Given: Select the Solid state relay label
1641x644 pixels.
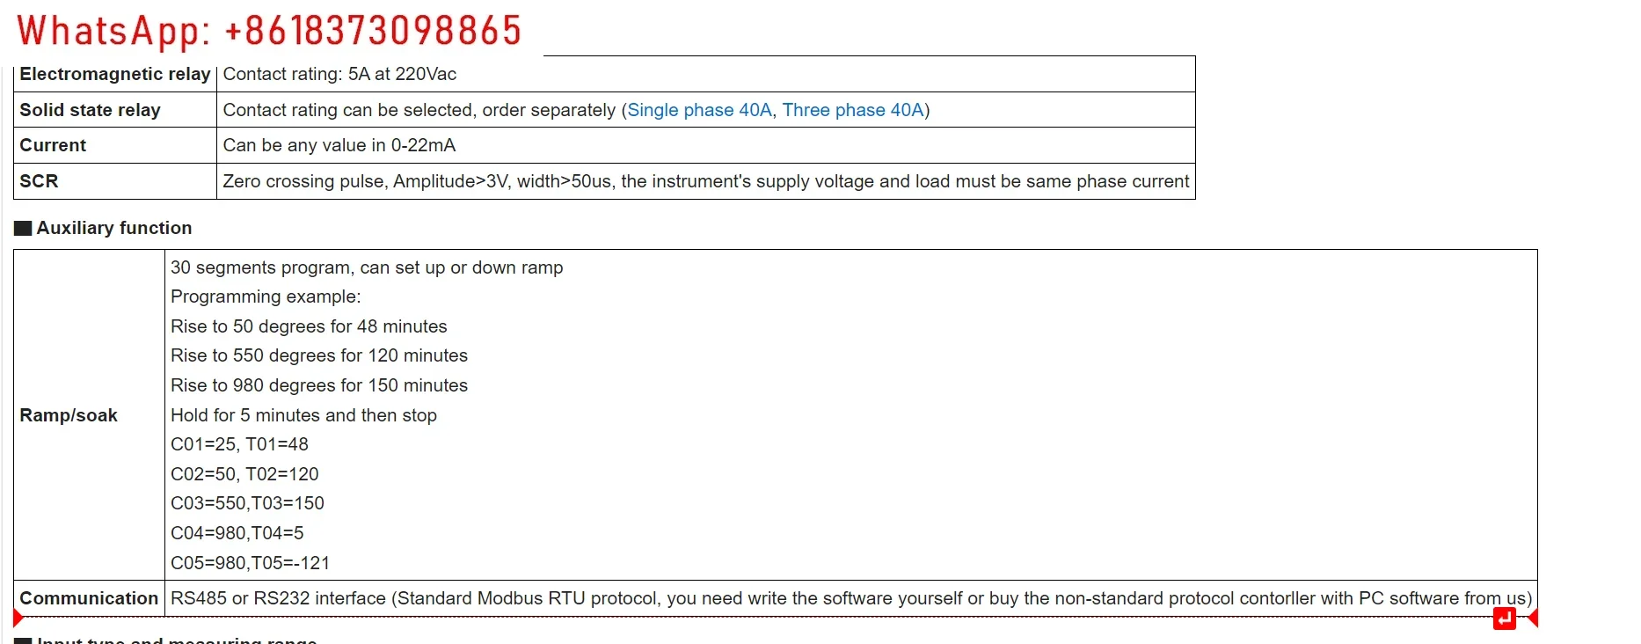Looking at the screenshot, I should point(91,110).
